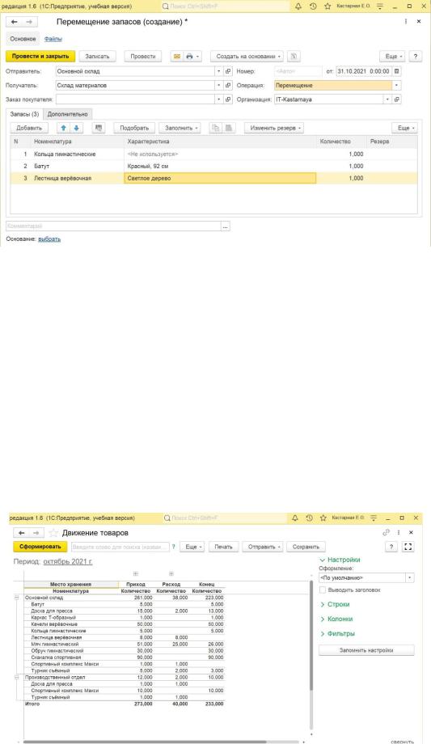Click выбрать link next to Основание
Viewport: 431px width, 744px height.
49,239
